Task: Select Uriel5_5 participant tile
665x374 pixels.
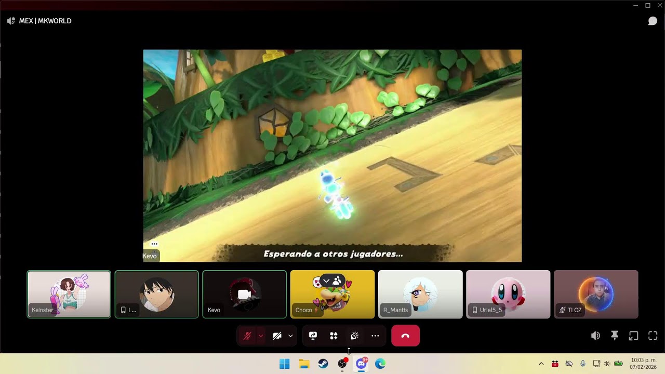Action: [x=508, y=294]
